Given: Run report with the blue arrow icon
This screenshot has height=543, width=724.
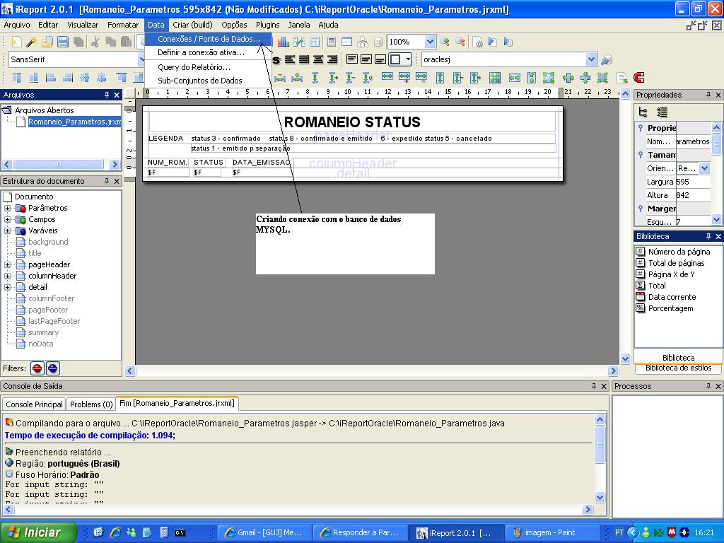Looking at the screenshot, I should pyautogui.click(x=493, y=42).
